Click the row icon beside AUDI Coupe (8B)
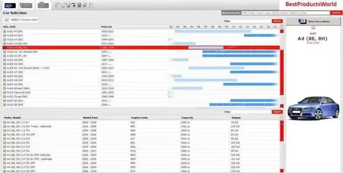343x173 pixels. (x=5, y=96)
